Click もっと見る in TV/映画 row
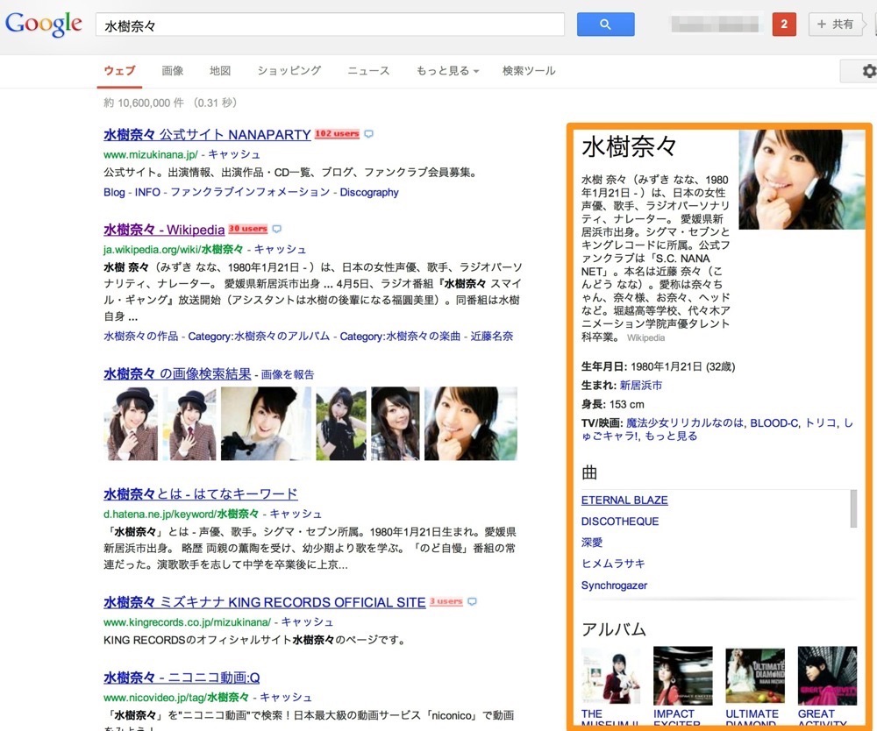Viewport: 877px width, 731px height. [x=671, y=436]
